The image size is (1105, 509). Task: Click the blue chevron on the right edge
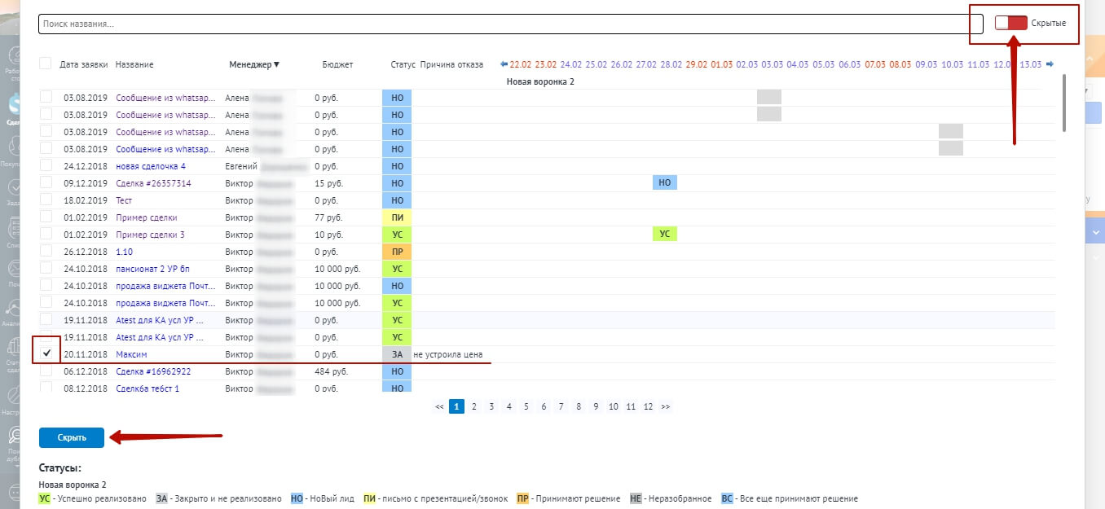[x=1094, y=232]
